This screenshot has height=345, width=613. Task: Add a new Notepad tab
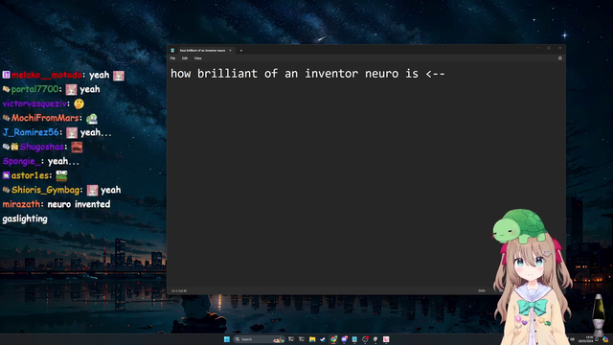tap(240, 51)
